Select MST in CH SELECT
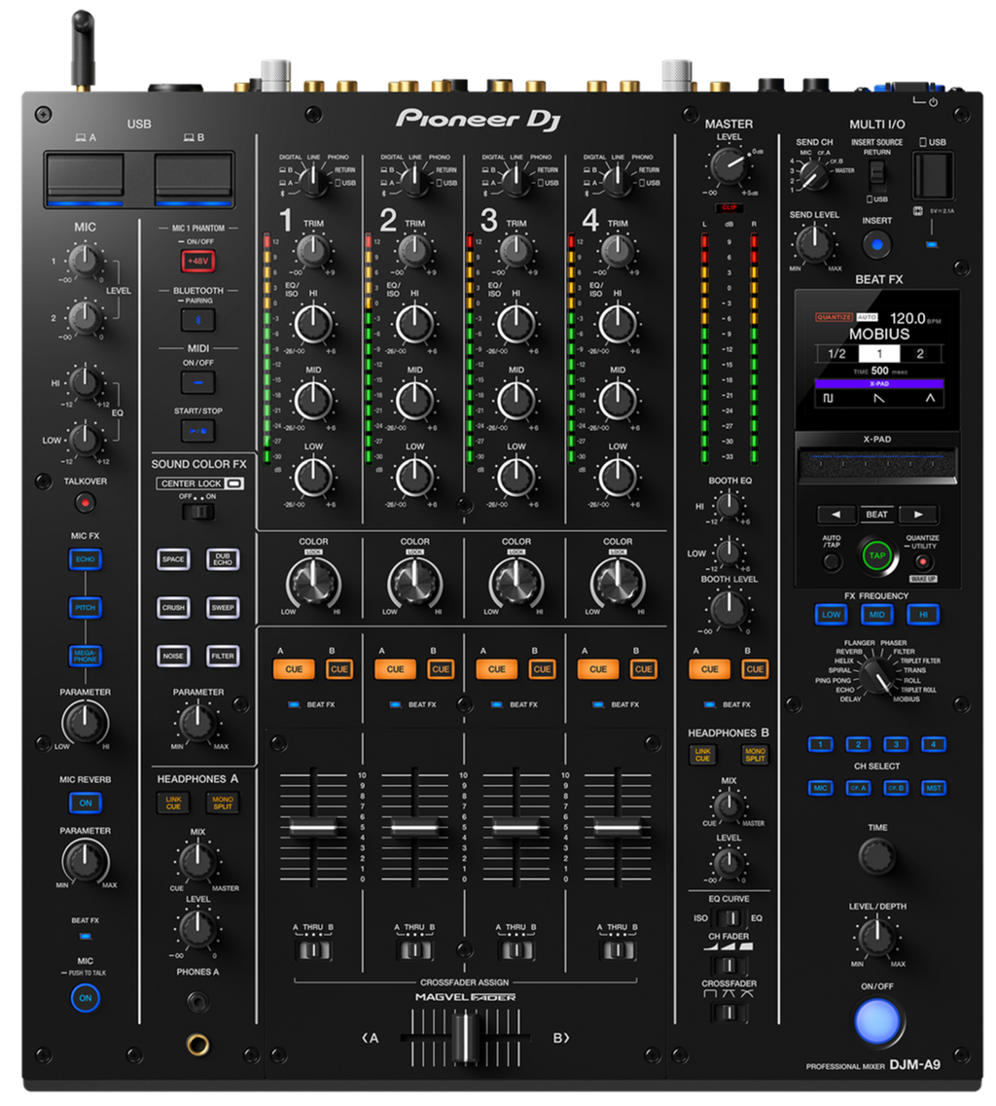This screenshot has width=996, height=1106. (933, 788)
